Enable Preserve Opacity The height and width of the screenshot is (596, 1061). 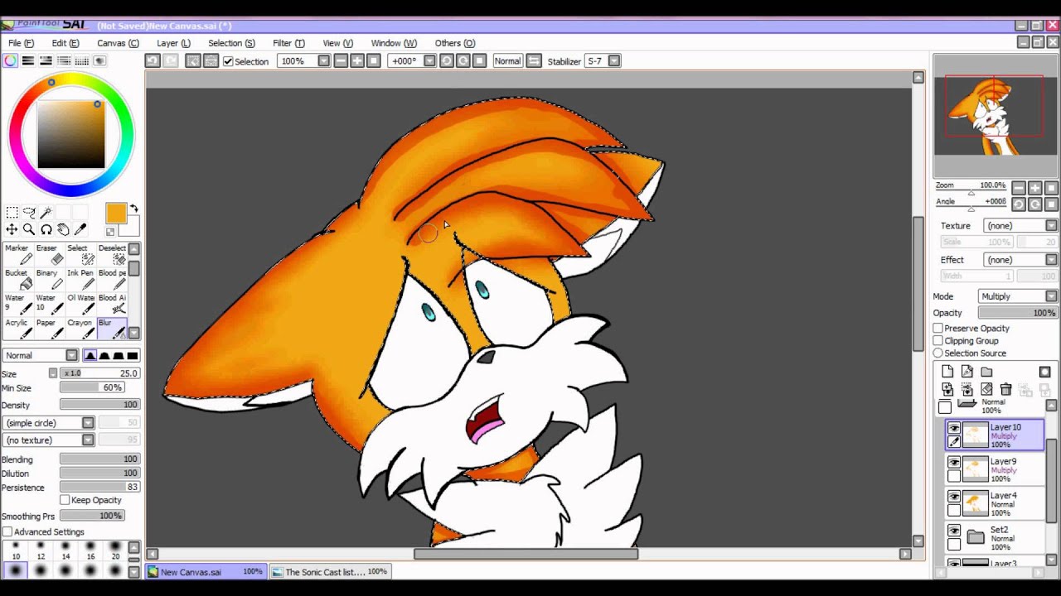(x=938, y=329)
